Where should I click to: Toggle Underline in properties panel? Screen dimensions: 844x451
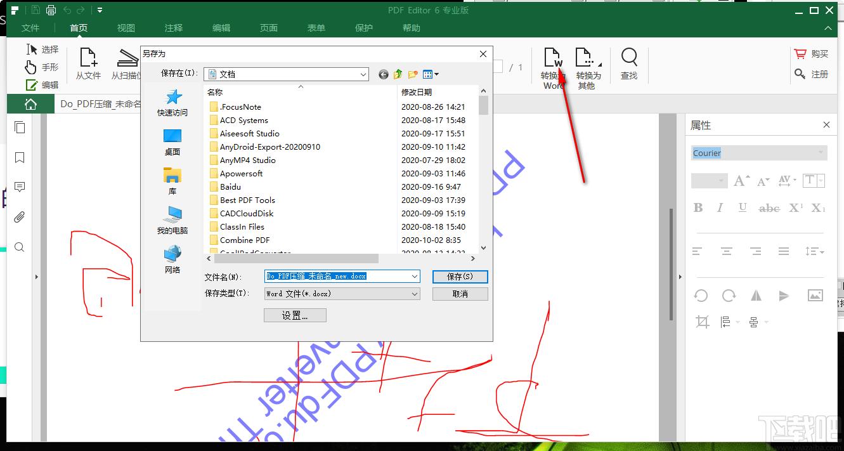[x=743, y=207]
